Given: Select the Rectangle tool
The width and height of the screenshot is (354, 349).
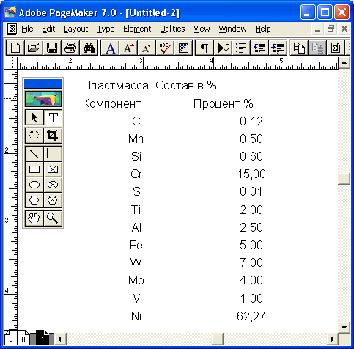Looking at the screenshot, I should (34, 169).
